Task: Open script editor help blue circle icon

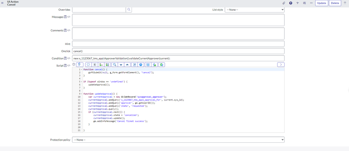Action: pyautogui.click(x=141, y=65)
